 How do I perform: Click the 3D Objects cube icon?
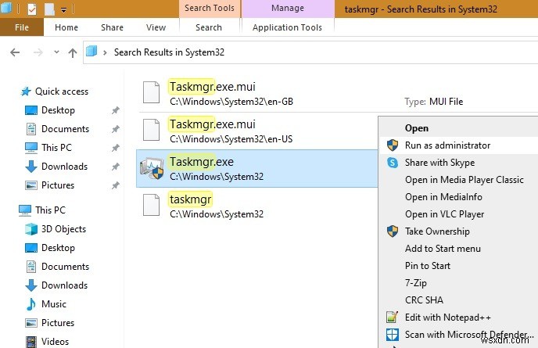pos(31,229)
